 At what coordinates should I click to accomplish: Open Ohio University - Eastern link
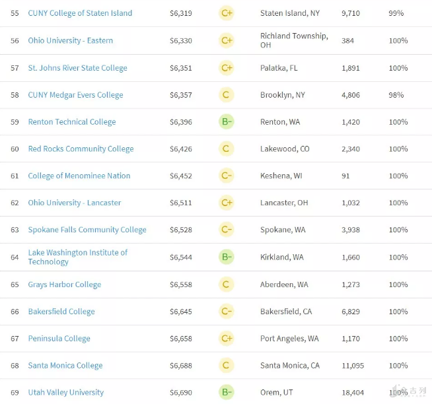point(70,40)
